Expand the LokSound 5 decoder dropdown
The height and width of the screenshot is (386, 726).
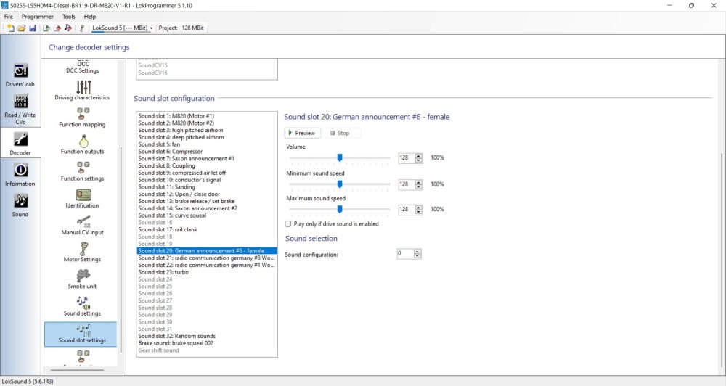tap(150, 28)
